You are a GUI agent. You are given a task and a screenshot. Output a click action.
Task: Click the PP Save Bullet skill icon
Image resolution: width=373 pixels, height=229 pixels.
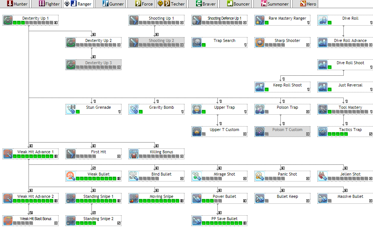pos(197,220)
